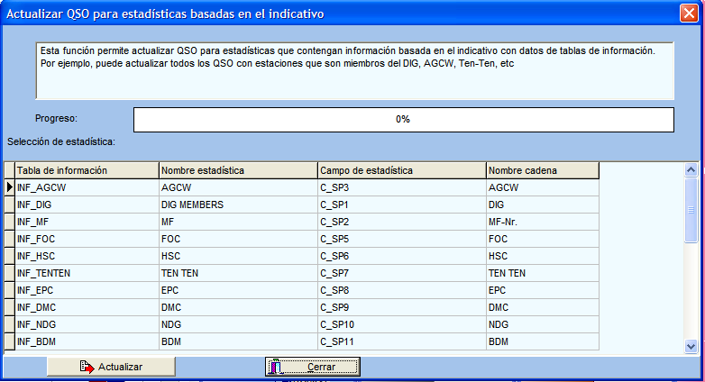Viewport: 705px width, 382px height.
Task: Click the progress bar showing 0%
Action: [403, 119]
